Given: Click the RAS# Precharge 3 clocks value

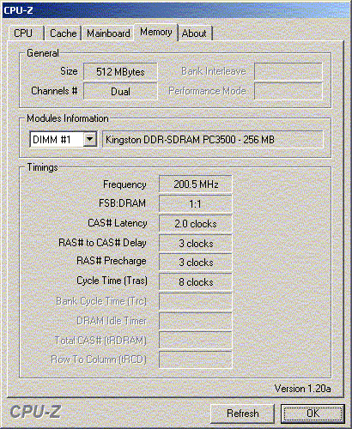Looking at the screenshot, I should coord(196,263).
